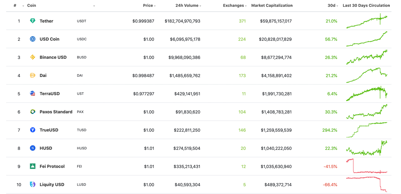Open Binance USD circulation sparkline chart

coord(367,57)
